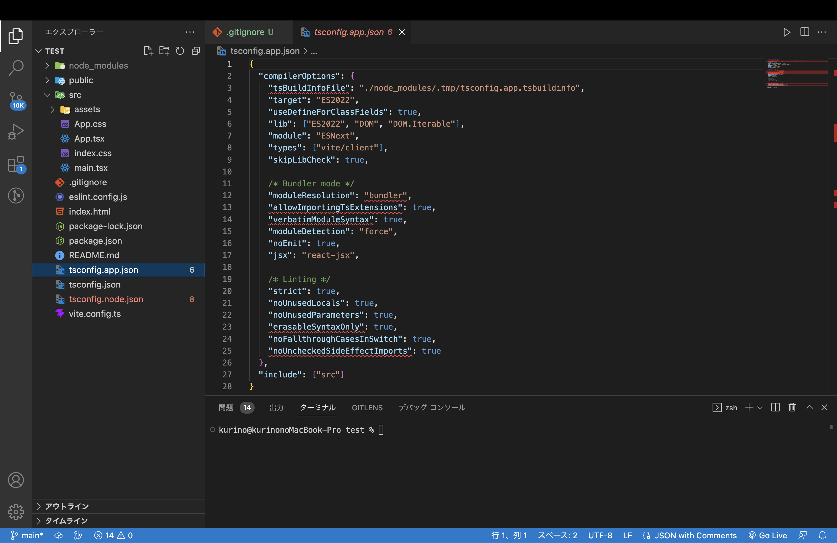The image size is (837, 543).
Task: Open notifications bell in status bar
Action: coord(822,535)
